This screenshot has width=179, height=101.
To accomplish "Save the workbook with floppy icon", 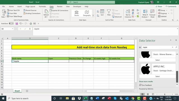I will click(17, 24).
